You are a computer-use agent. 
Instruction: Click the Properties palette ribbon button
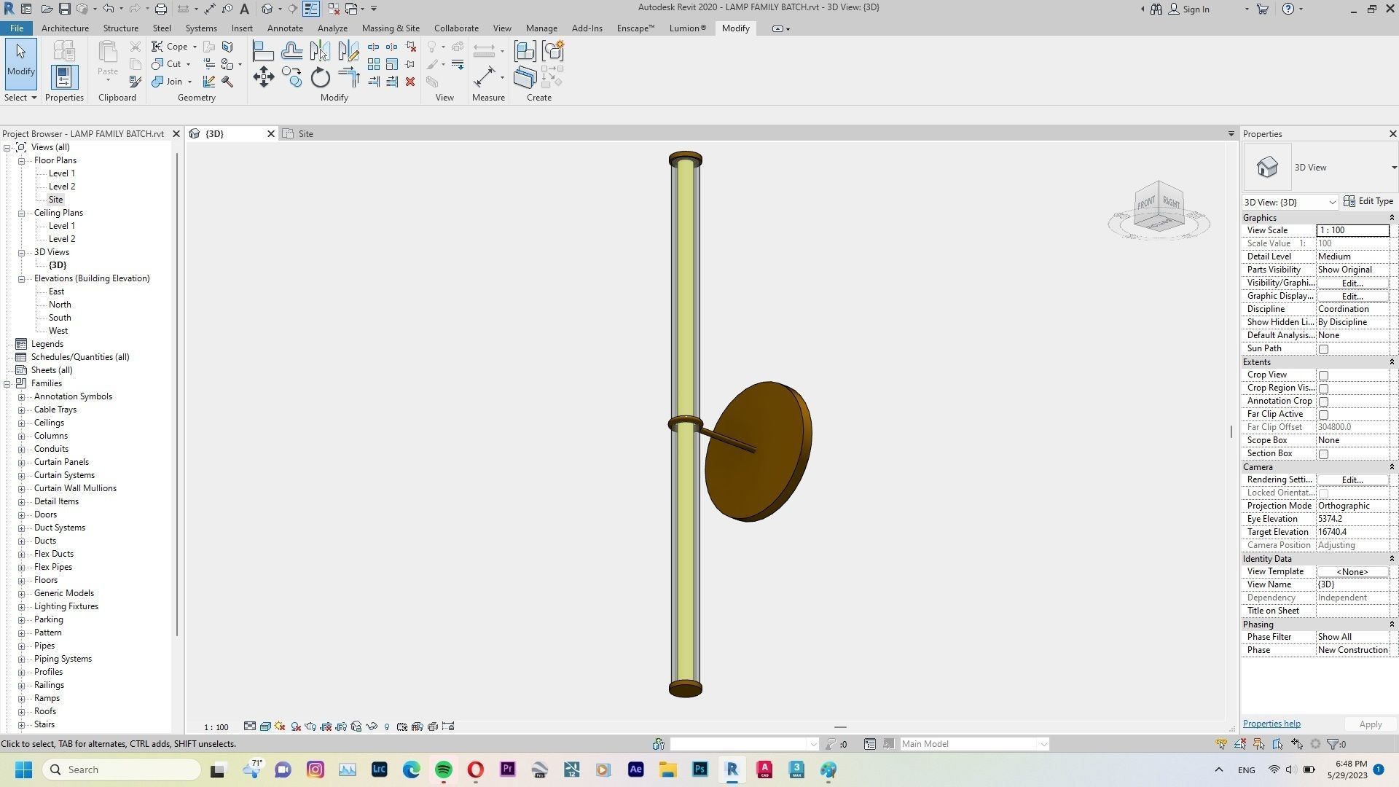pos(63,77)
